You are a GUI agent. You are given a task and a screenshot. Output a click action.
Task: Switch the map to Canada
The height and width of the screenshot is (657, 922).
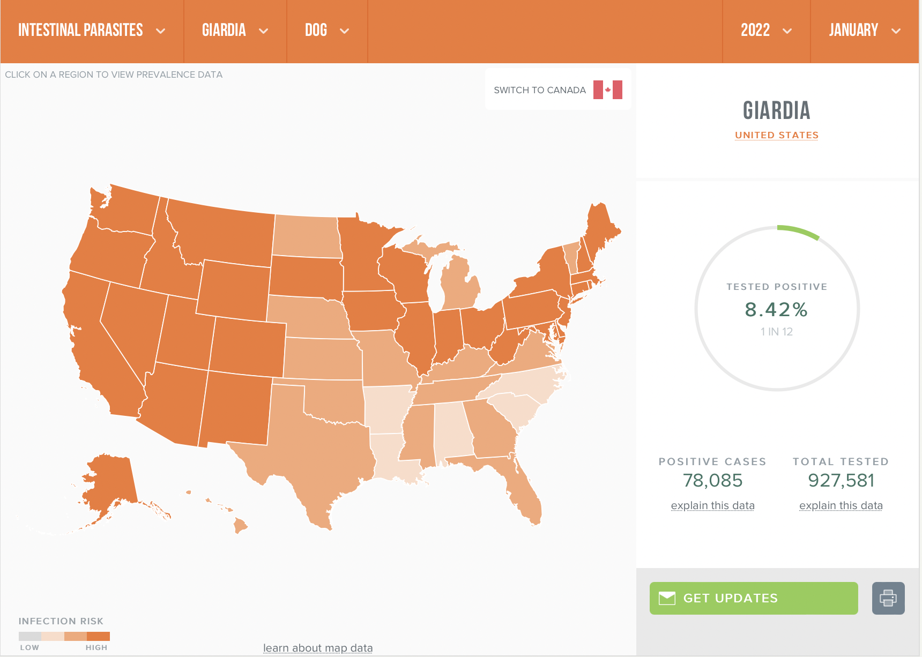pyautogui.click(x=558, y=89)
